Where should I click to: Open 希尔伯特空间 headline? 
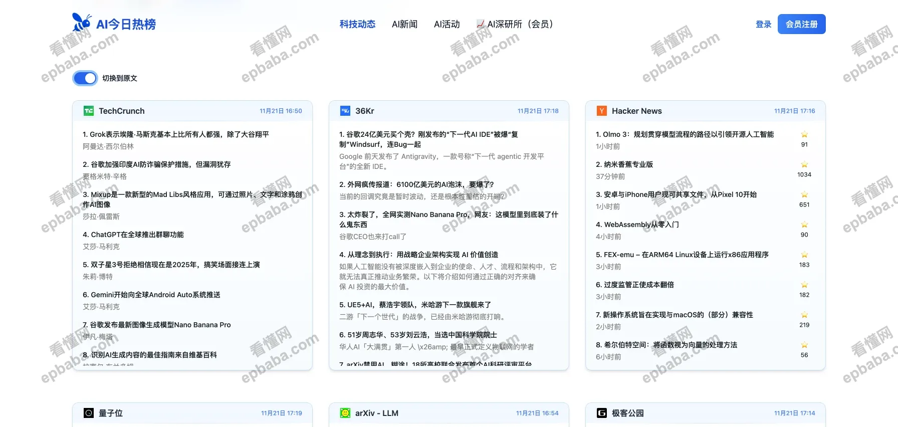click(x=666, y=345)
